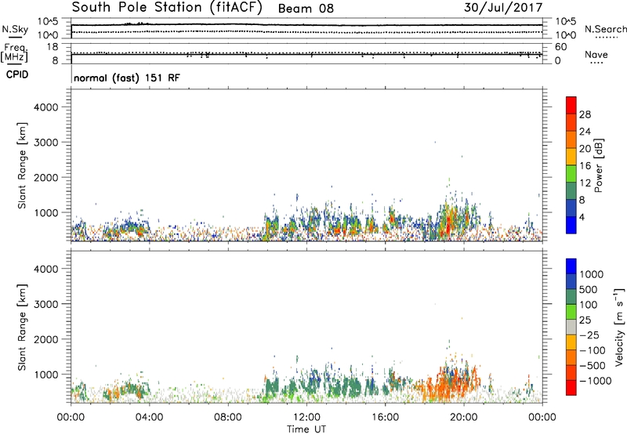Click the "Nave" legend label
The image size is (627, 434).
coord(596,54)
